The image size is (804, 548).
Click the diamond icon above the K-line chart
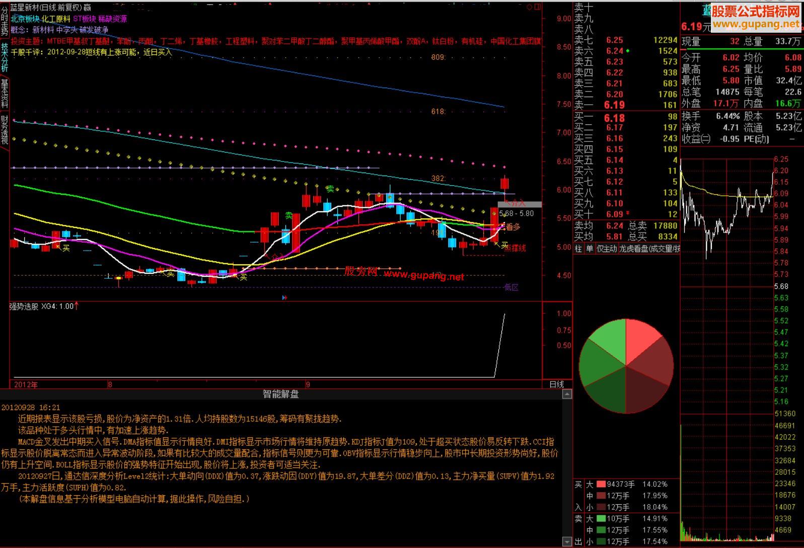point(530,7)
